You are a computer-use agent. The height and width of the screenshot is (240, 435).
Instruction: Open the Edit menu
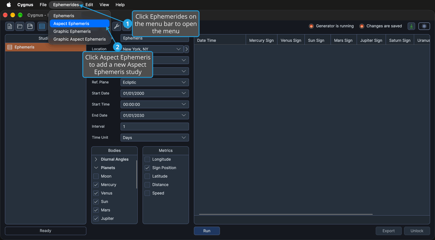click(x=89, y=5)
